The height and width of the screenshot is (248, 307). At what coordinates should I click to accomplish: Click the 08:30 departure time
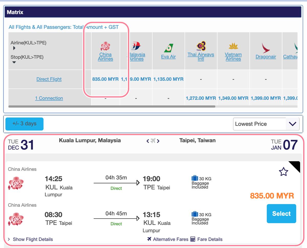(53, 214)
